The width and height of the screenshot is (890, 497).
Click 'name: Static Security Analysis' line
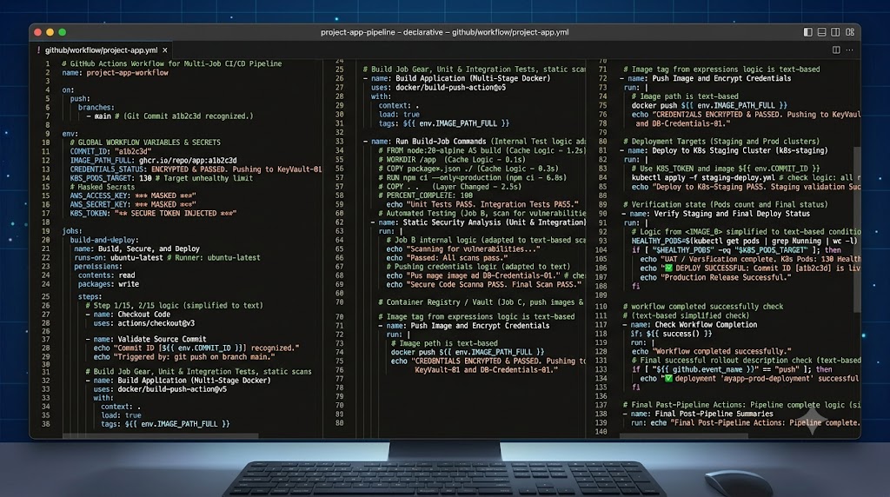tap(479, 222)
